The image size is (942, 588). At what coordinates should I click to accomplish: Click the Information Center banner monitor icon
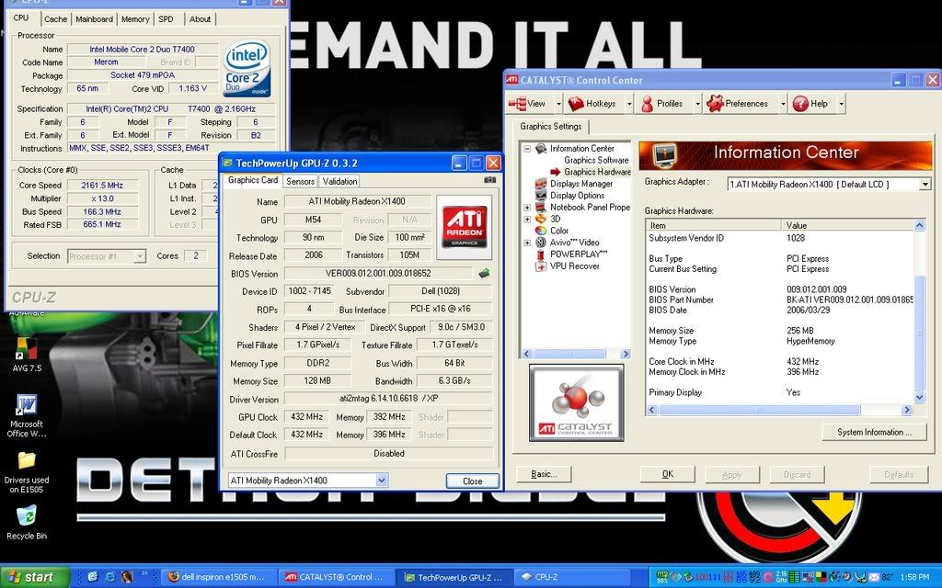click(665, 154)
